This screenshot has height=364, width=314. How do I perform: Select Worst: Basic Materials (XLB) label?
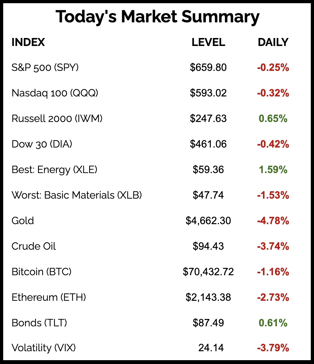coord(77,195)
